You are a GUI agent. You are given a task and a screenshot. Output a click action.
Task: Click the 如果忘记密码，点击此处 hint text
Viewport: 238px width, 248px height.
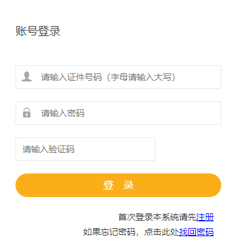(x=131, y=232)
